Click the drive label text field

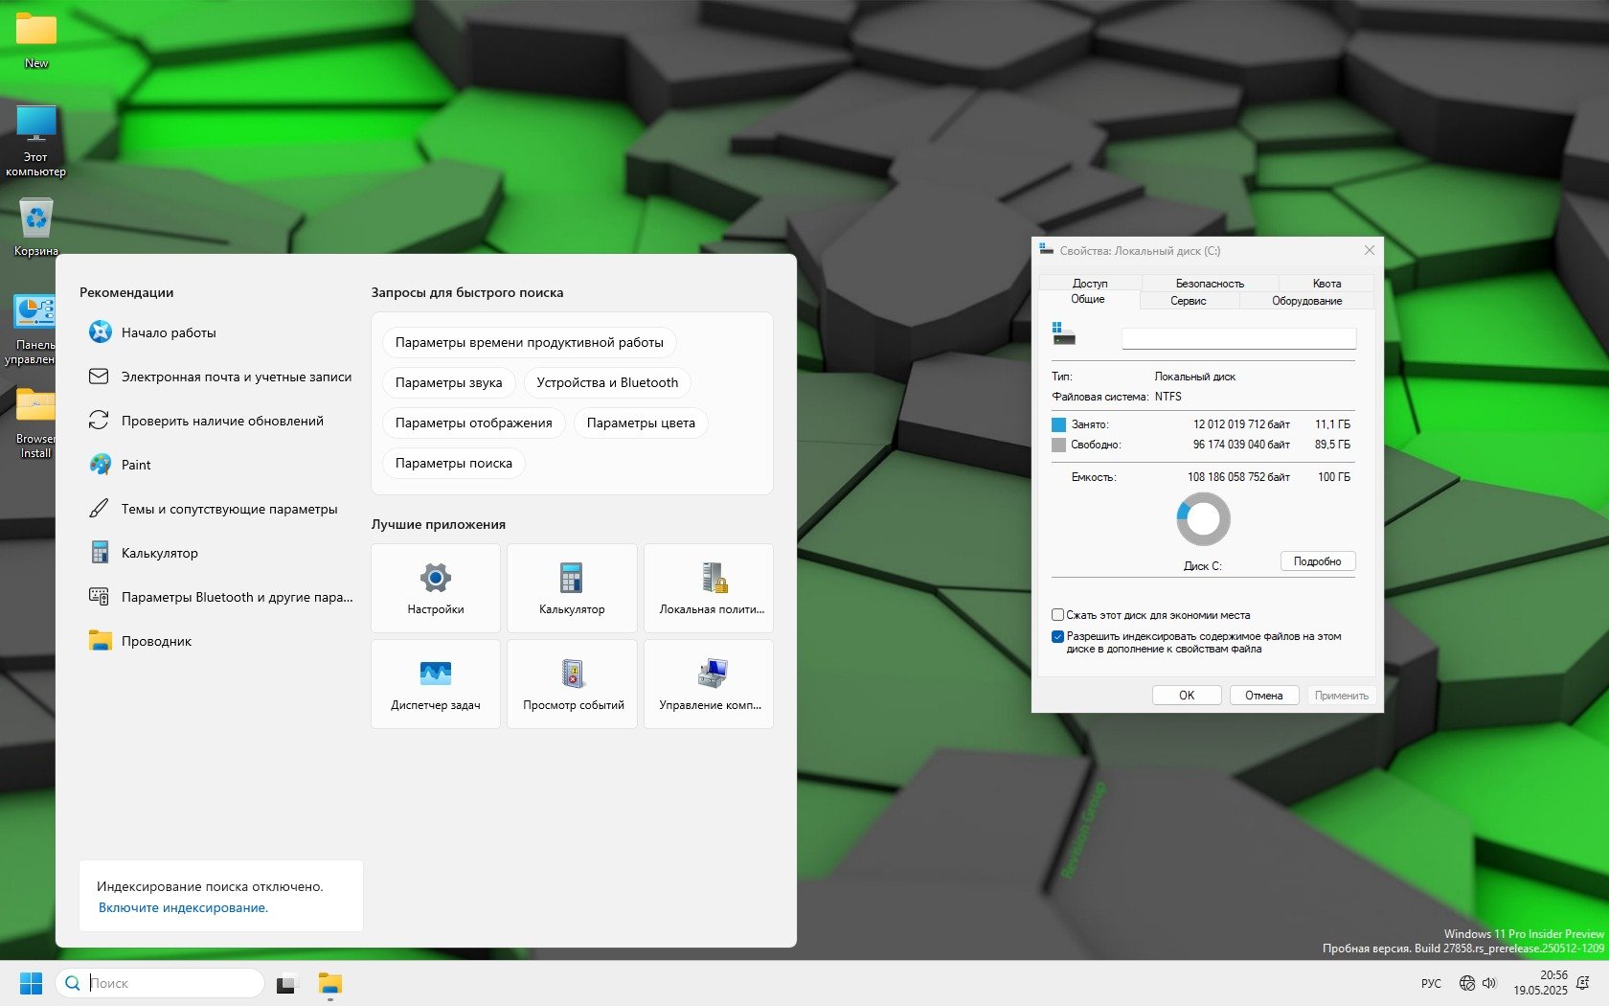coord(1238,339)
